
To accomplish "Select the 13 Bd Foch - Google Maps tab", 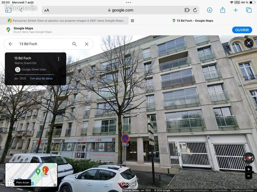I will coord(193,20).
